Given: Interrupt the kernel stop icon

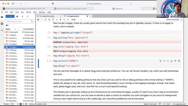Looking at the screenshot, I should pyautogui.click(x=61, y=19).
